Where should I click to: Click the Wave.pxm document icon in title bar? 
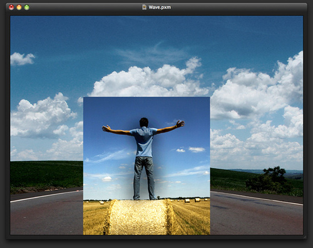144,7
